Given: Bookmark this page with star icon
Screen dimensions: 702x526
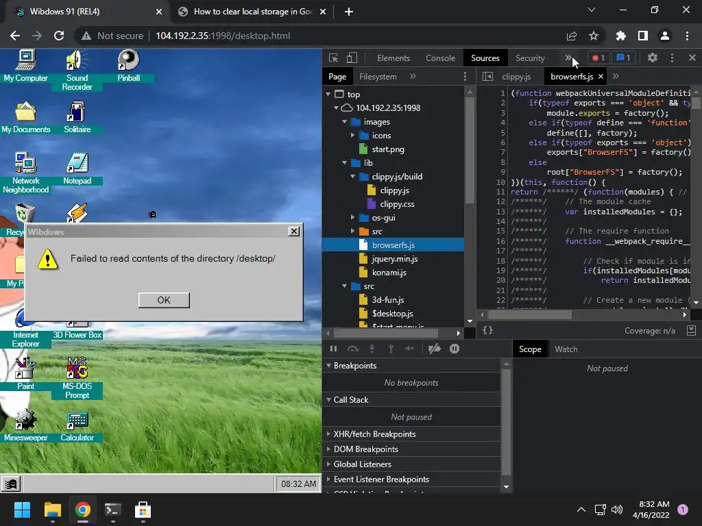Looking at the screenshot, I should (x=594, y=36).
